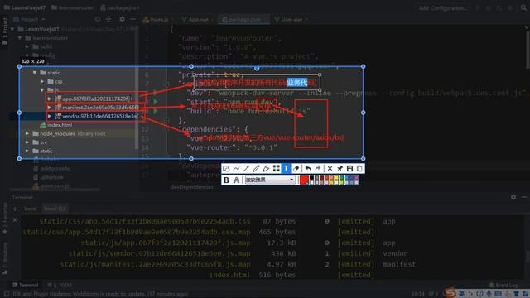Viewport: 530px width, 298px height.
Task: Toggle bold text formatting
Action: click(226, 180)
